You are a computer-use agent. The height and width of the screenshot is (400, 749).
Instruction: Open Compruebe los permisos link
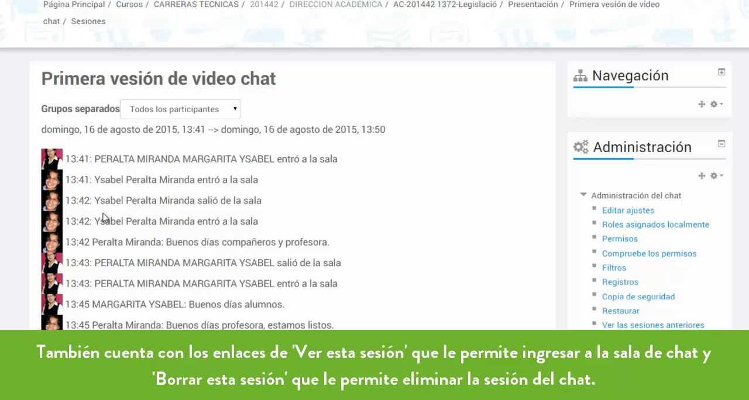pyautogui.click(x=649, y=253)
